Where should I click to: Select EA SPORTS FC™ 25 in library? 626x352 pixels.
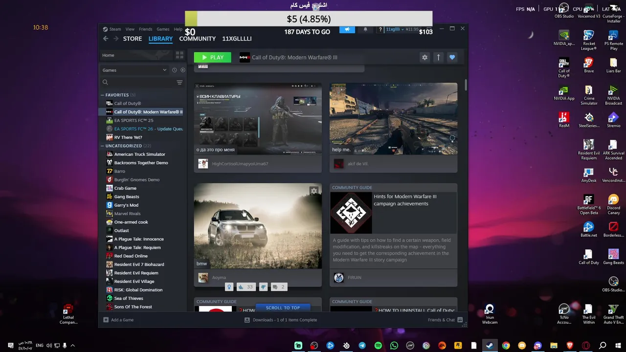(x=134, y=120)
